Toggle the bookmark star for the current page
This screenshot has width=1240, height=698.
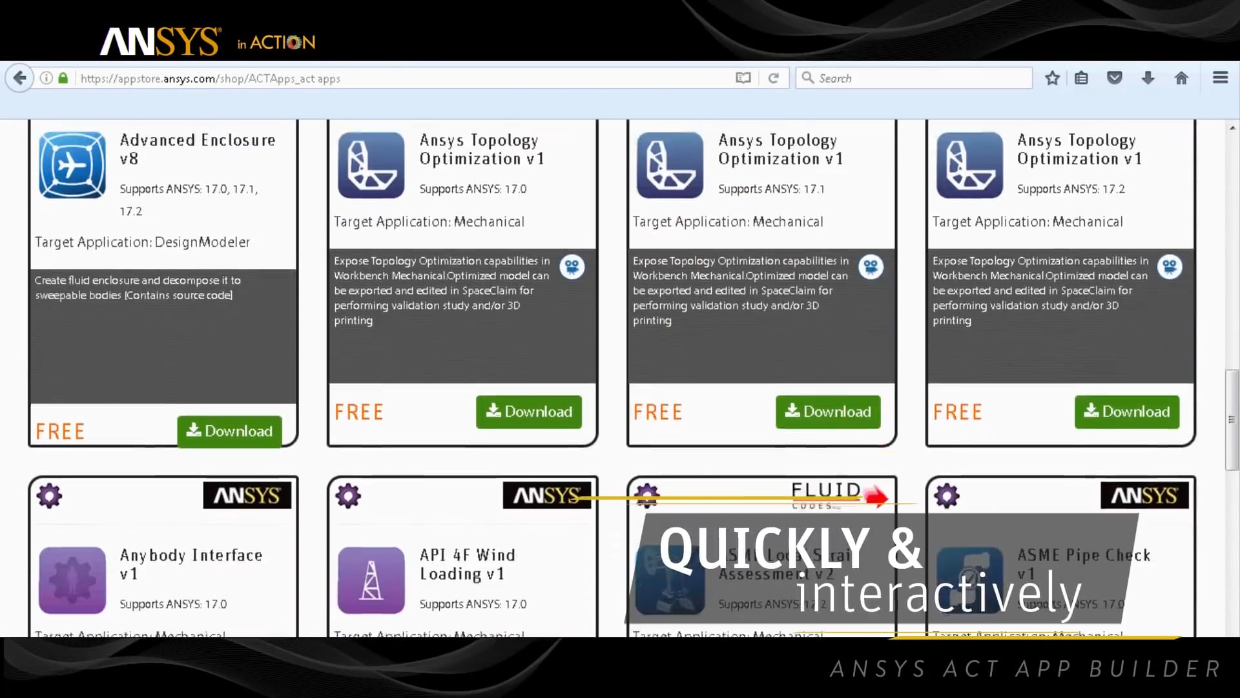click(1052, 78)
